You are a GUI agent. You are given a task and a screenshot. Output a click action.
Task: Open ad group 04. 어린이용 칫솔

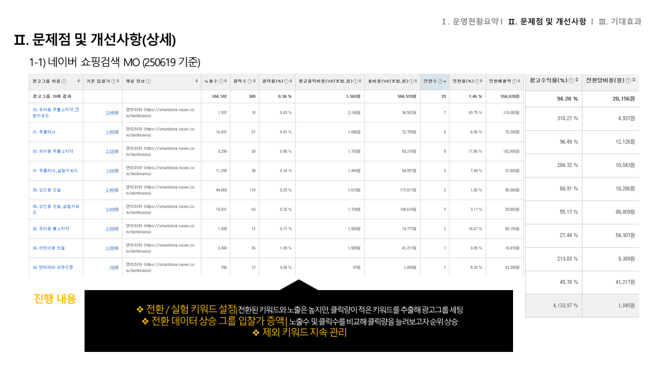click(48, 248)
